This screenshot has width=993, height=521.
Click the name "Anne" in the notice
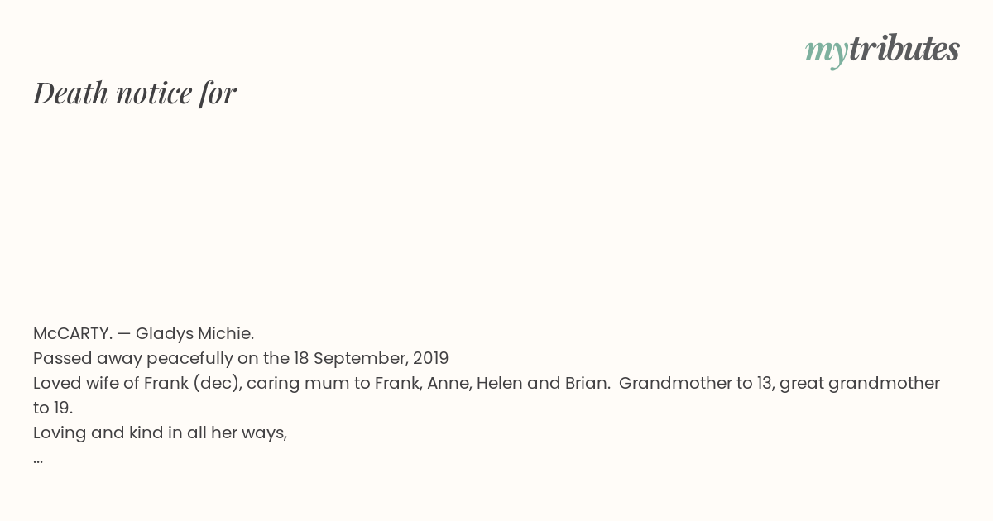[x=447, y=383]
